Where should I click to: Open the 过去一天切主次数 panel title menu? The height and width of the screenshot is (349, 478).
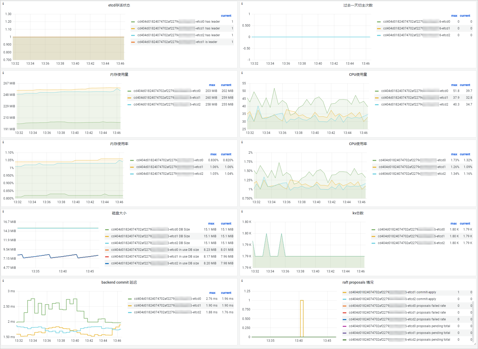(358, 5)
